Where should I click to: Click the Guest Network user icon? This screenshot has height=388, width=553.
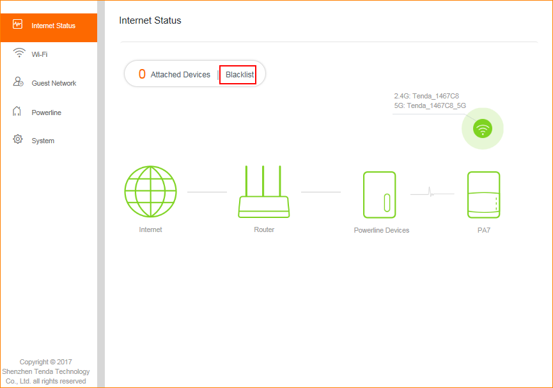coord(19,82)
